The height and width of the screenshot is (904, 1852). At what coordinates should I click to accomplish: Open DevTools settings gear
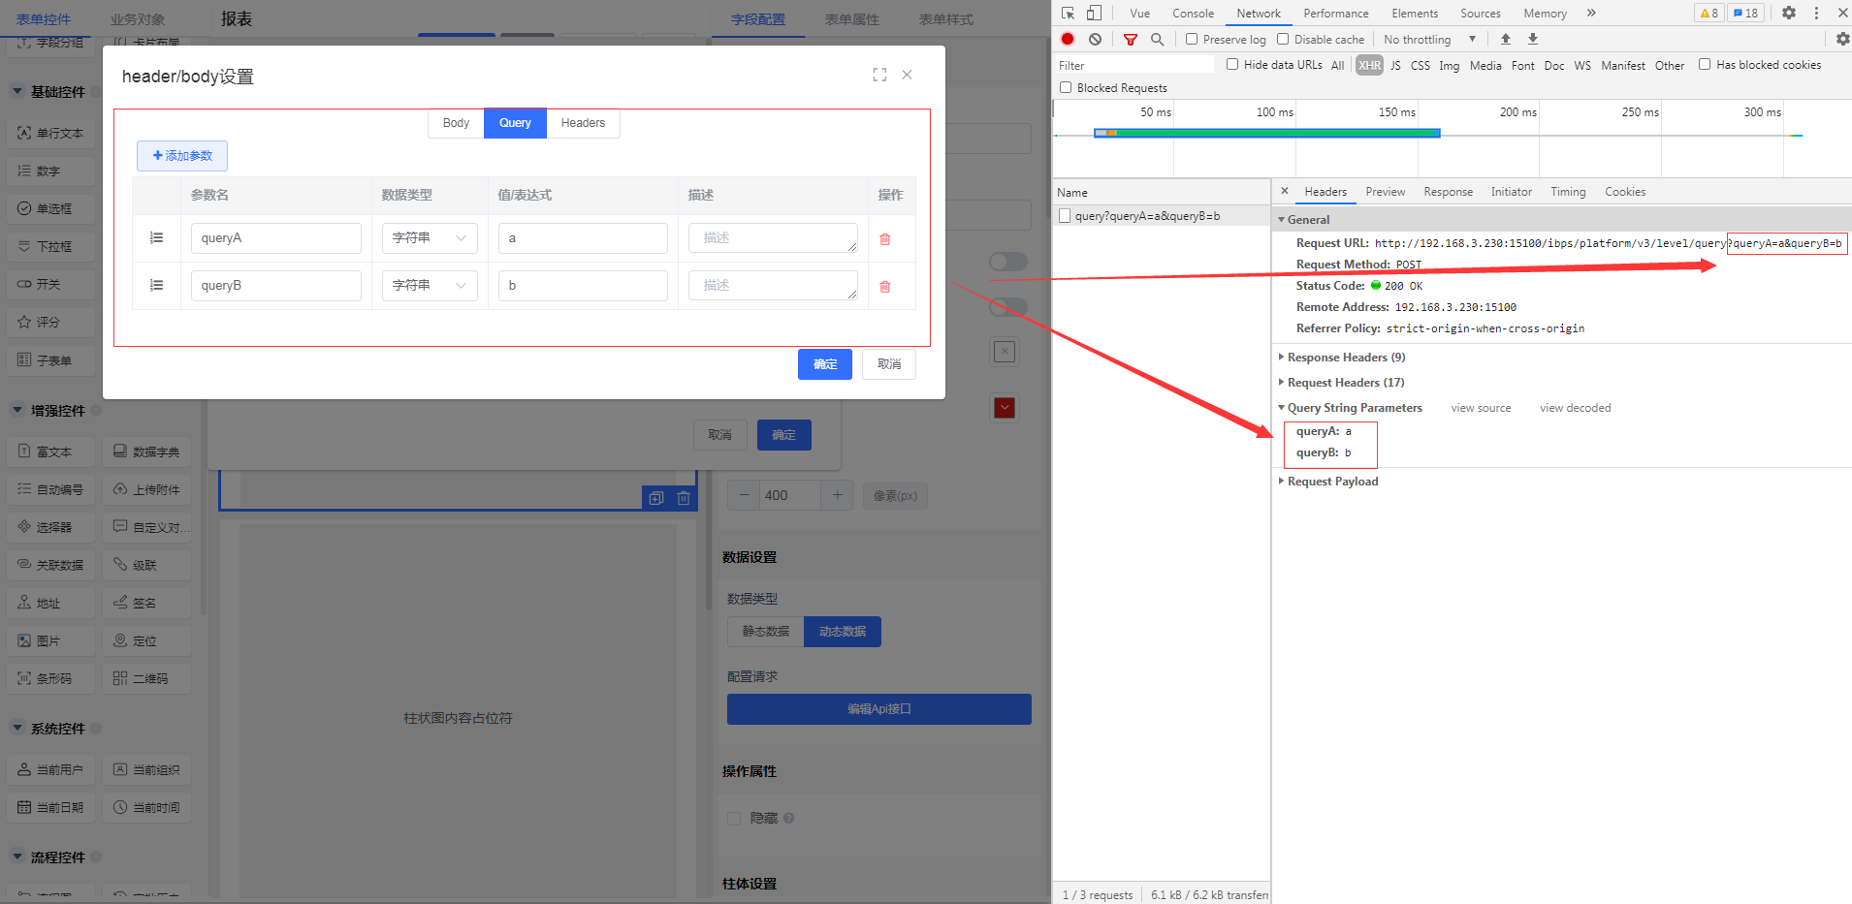pos(1789,14)
